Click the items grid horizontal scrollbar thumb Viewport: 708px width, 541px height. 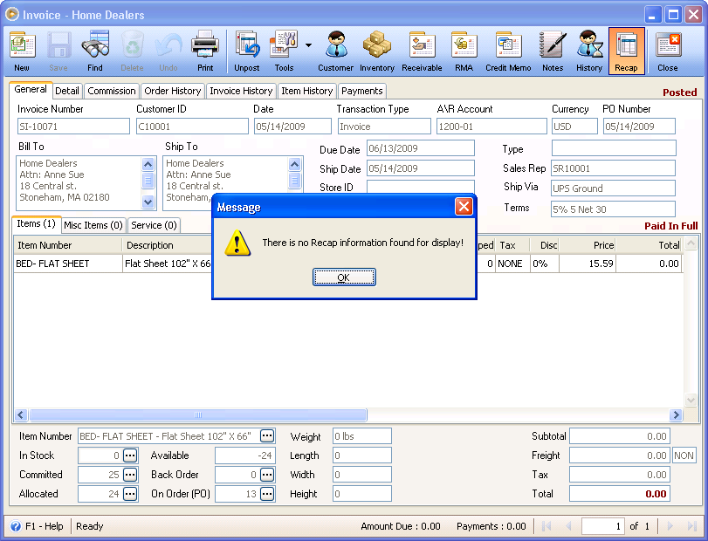(x=198, y=414)
